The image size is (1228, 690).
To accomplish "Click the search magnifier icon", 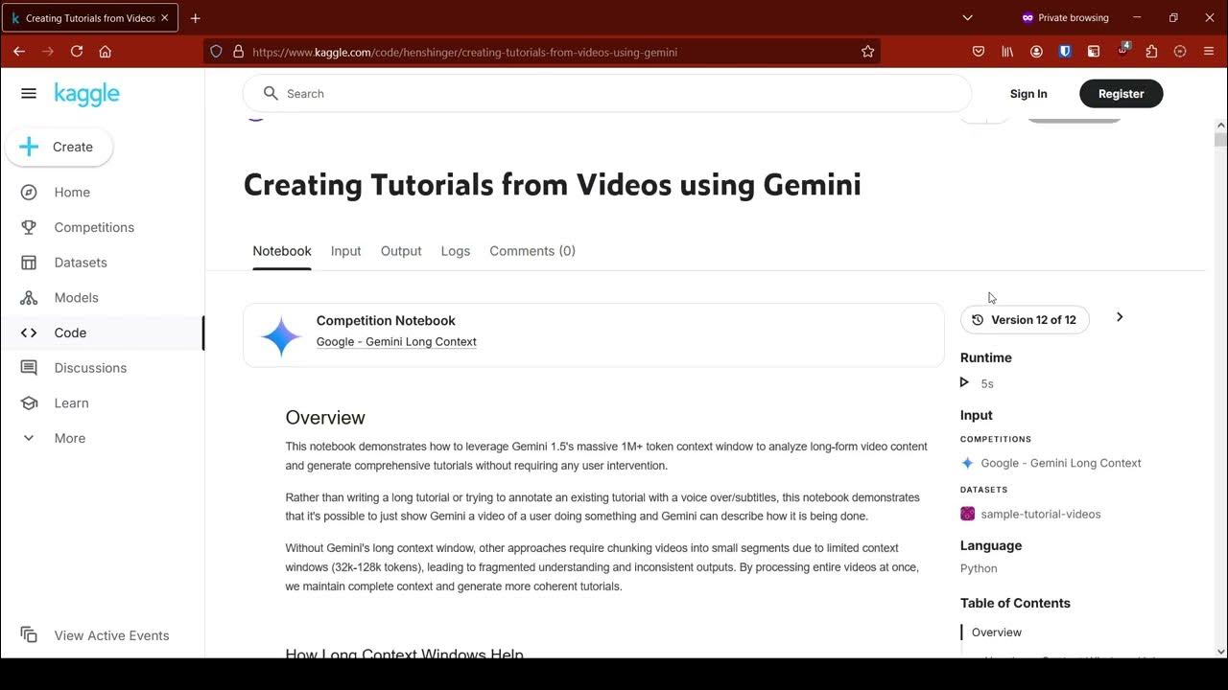I will pos(271,93).
